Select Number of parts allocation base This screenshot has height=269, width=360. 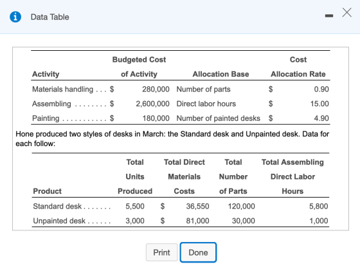pos(203,89)
